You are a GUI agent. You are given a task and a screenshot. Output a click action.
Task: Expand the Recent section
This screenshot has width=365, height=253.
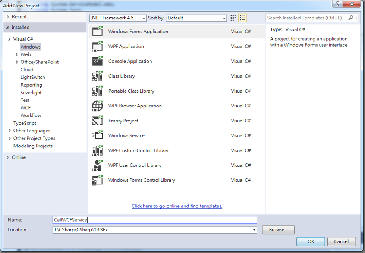8,17
